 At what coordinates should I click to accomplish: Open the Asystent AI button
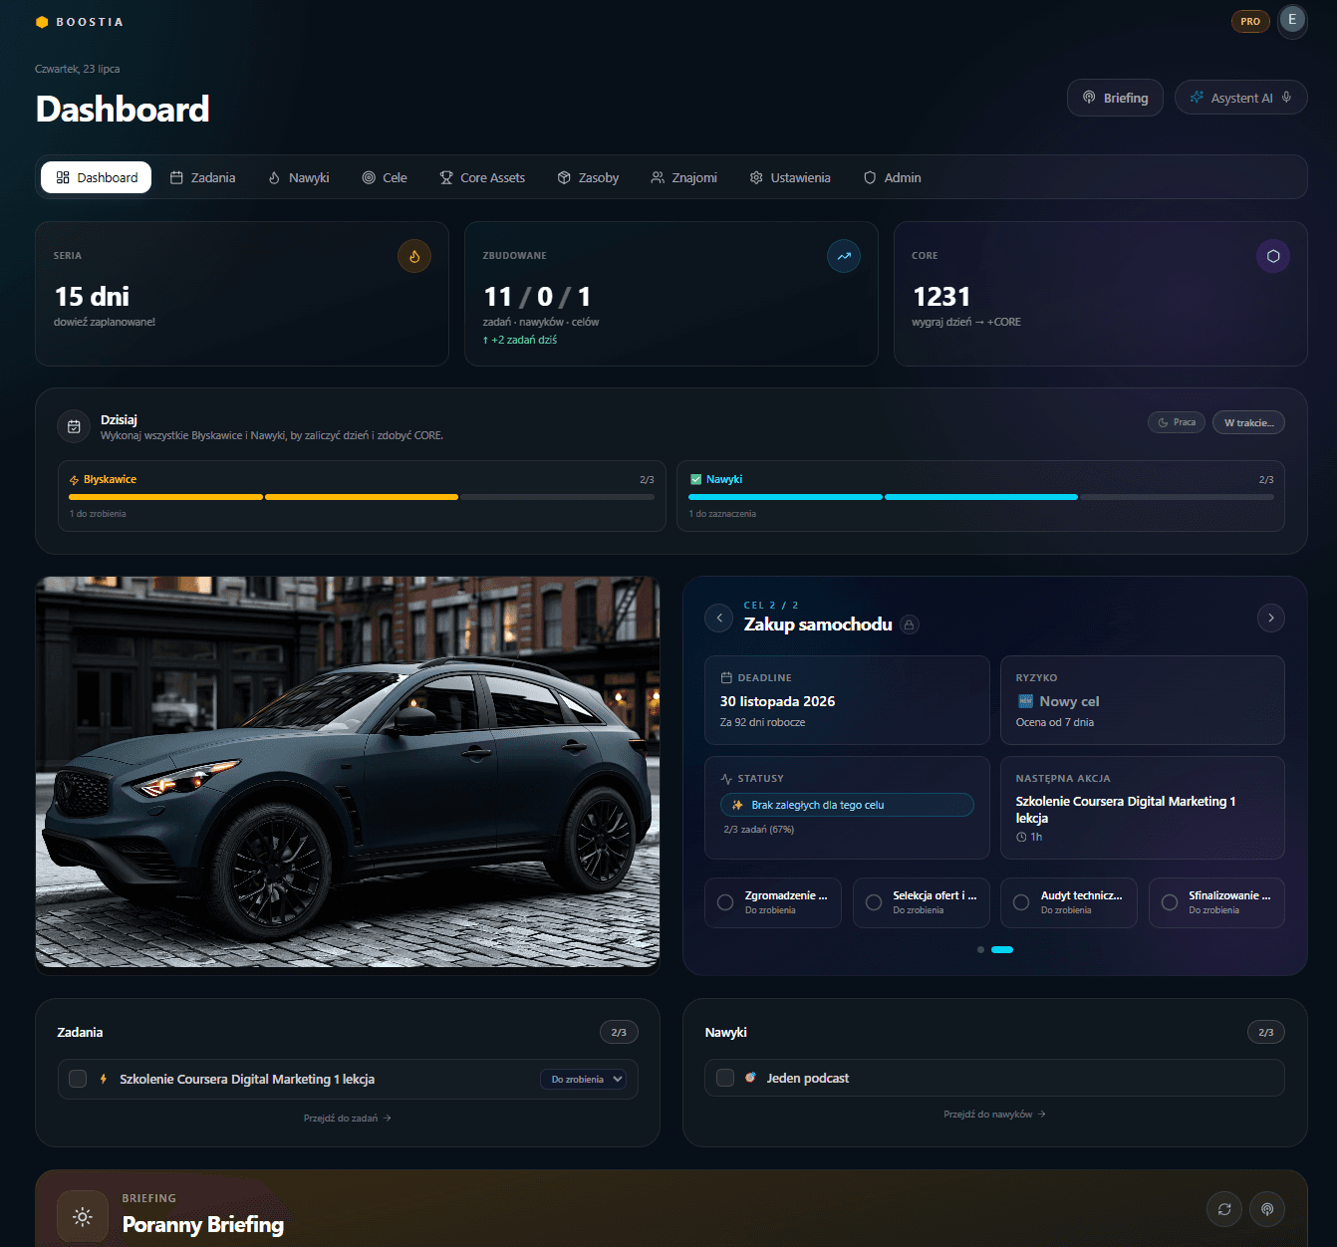click(x=1240, y=98)
